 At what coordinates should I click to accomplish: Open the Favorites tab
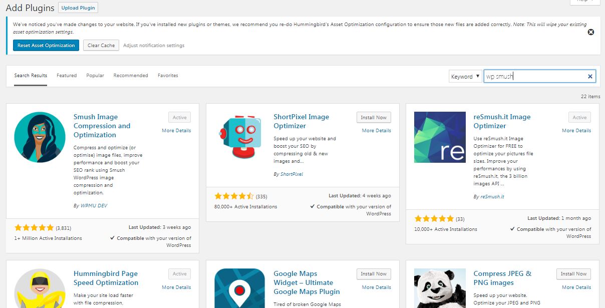(x=168, y=75)
